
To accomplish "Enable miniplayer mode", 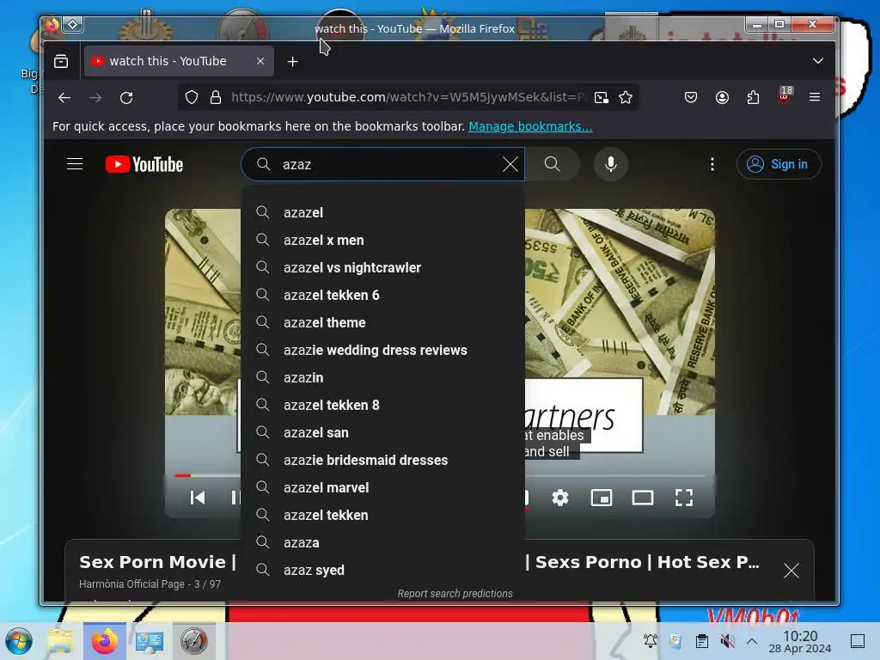I will tap(601, 498).
